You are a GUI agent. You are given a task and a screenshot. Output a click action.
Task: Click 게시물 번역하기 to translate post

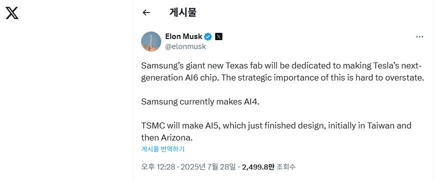[163, 149]
